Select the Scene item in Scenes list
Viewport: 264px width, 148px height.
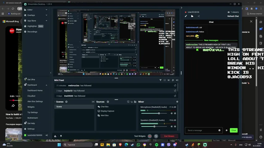[x=74, y=107]
